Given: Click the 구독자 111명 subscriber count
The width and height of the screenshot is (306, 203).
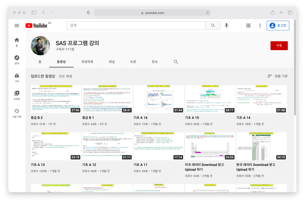Looking at the screenshot, I should tap(65, 49).
